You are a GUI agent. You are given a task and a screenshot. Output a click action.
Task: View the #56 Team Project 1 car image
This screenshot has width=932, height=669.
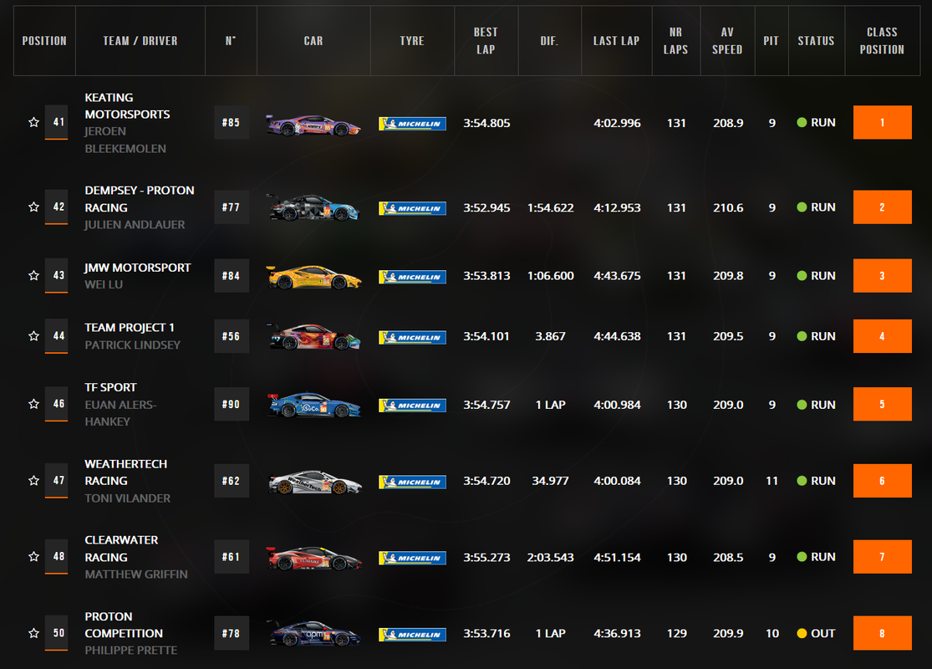[313, 336]
